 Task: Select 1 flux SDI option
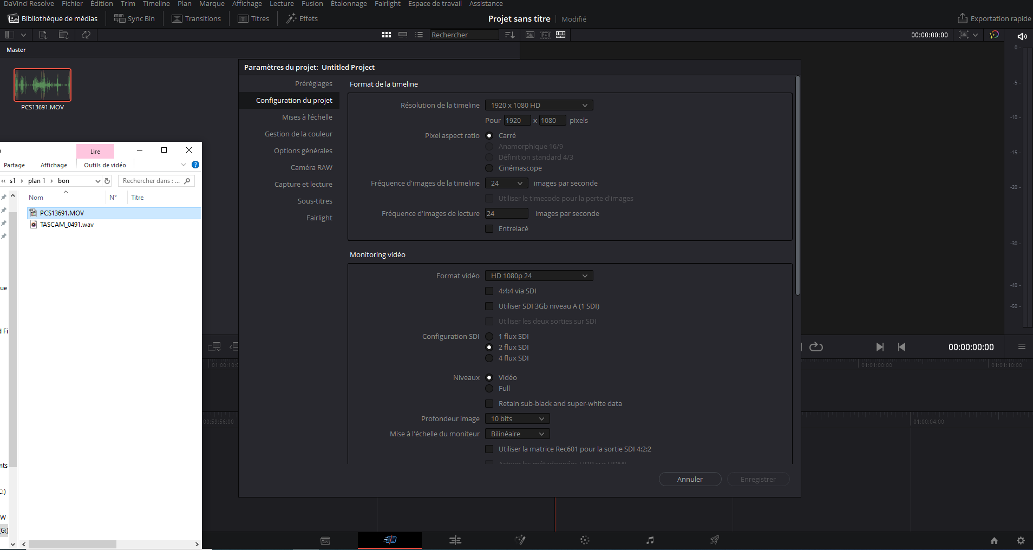point(489,337)
